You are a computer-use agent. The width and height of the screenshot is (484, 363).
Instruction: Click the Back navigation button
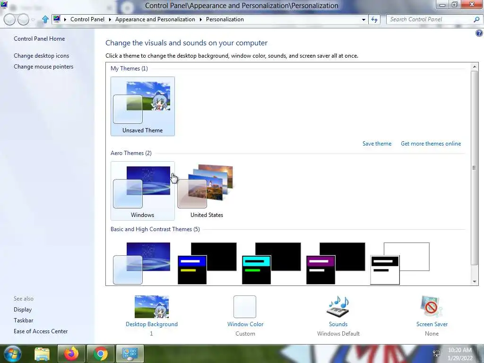9,19
